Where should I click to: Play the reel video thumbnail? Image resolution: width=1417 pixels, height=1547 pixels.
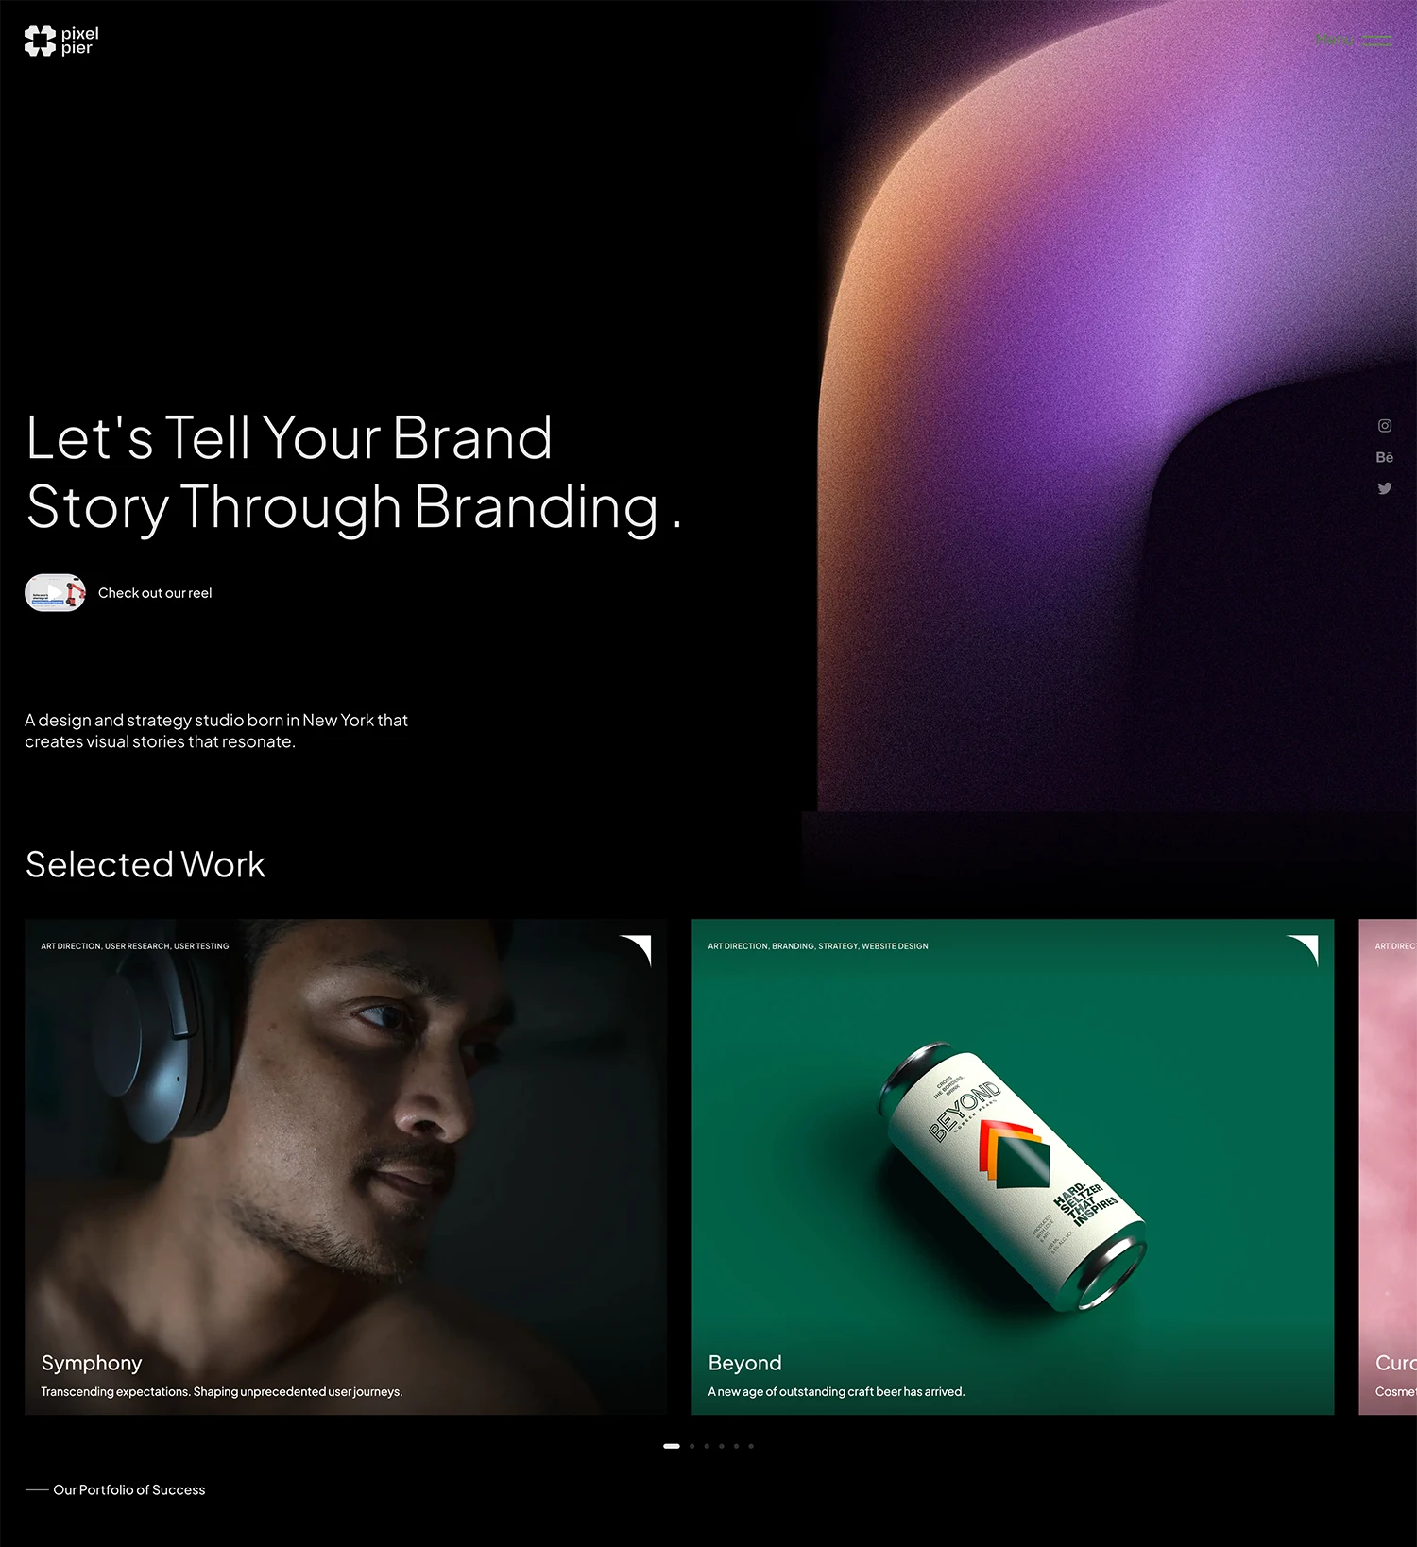[x=55, y=593]
